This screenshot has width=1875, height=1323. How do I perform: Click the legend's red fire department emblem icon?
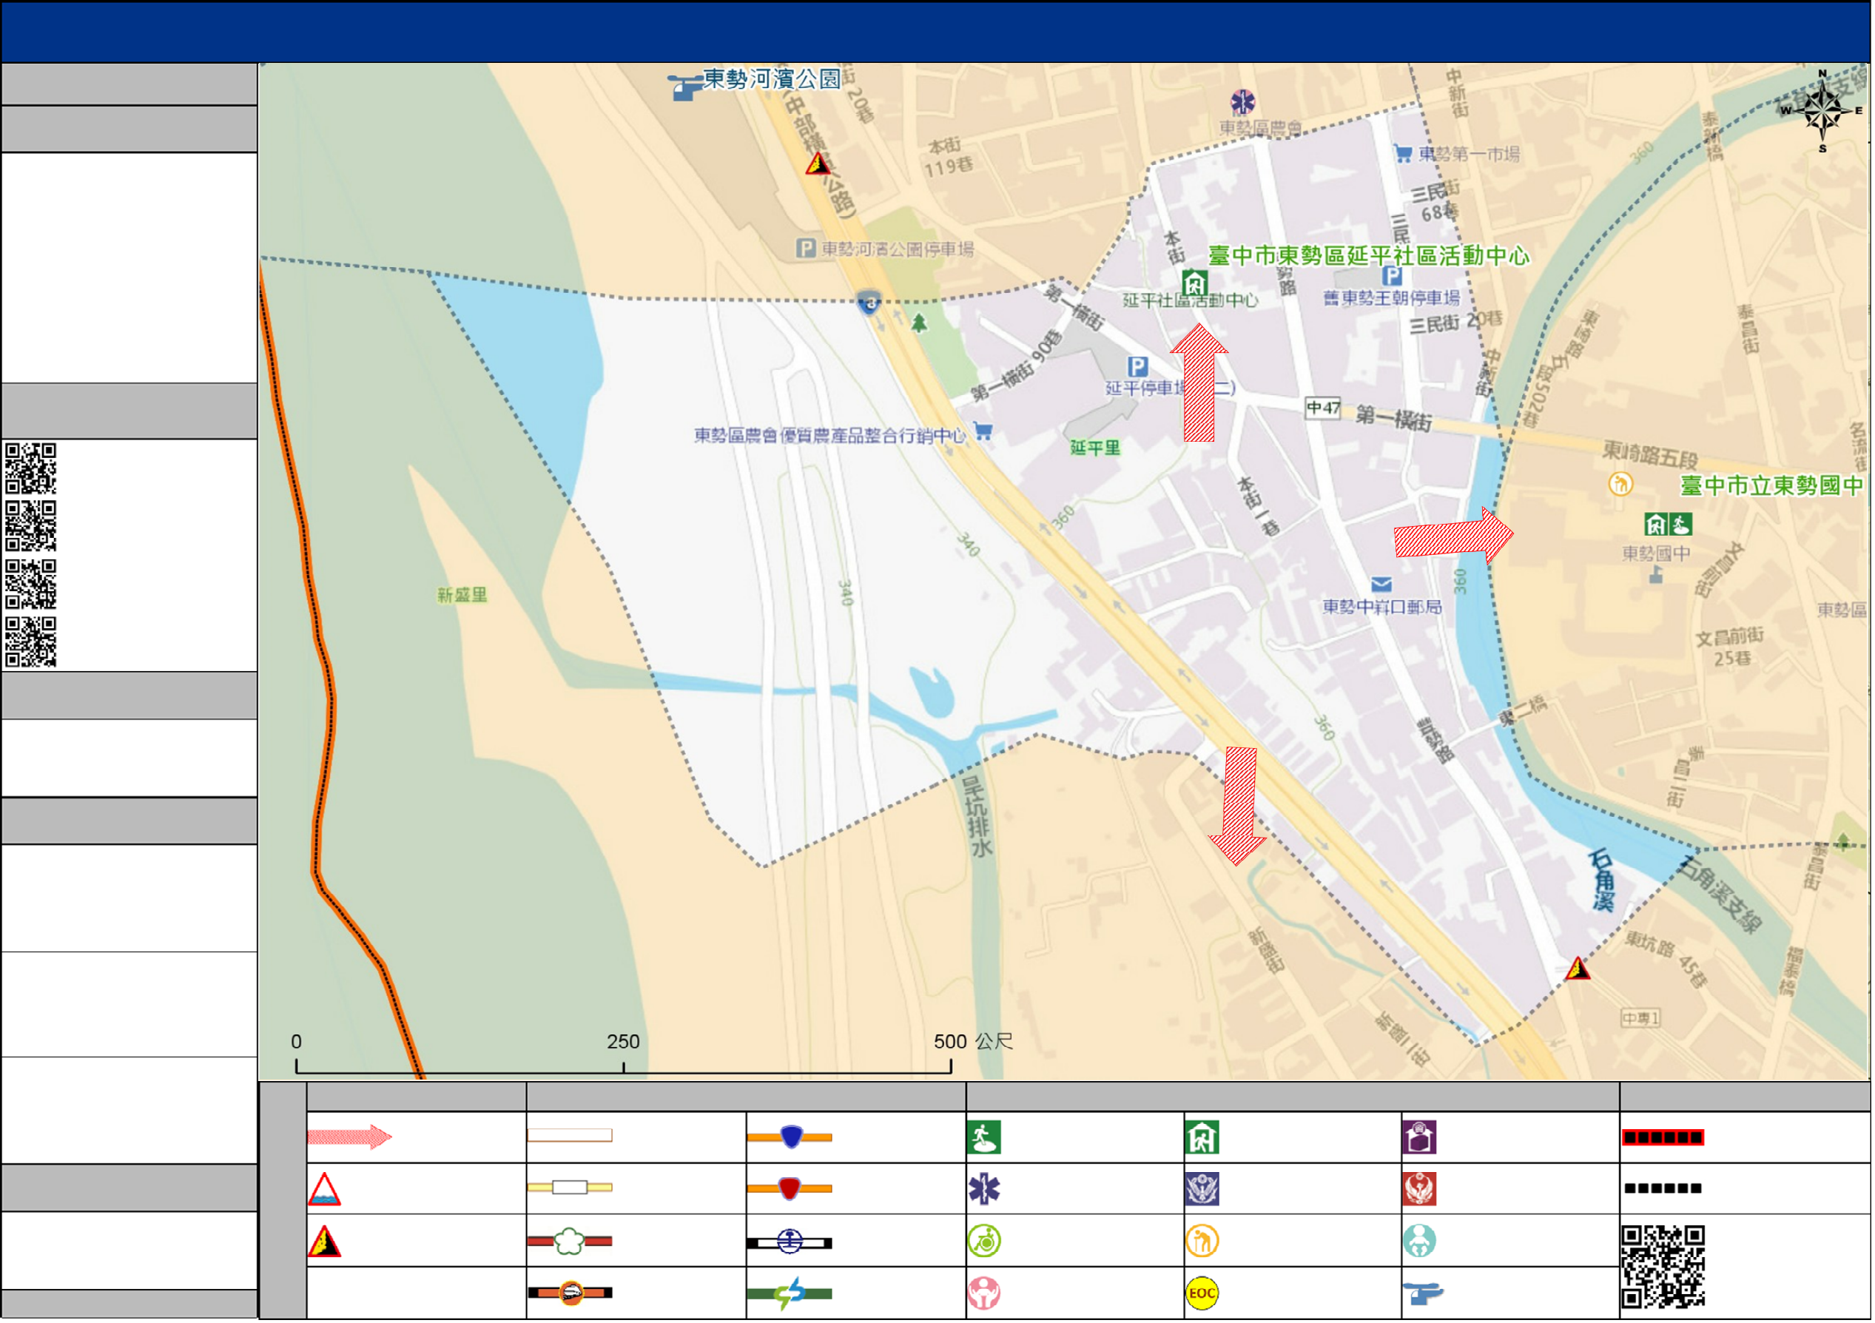[1420, 1190]
